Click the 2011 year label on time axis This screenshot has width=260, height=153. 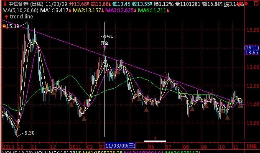point(75,147)
